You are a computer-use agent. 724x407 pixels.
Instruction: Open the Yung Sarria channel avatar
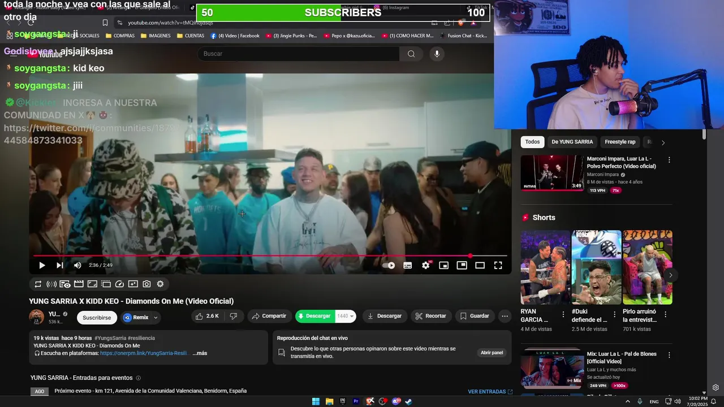(37, 317)
